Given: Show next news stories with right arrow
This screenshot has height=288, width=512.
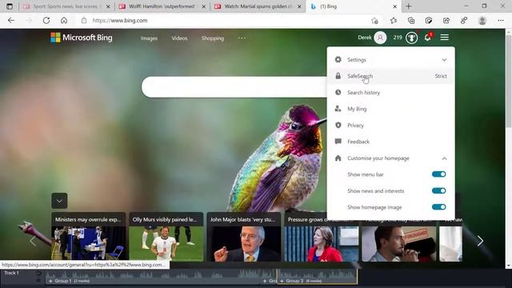Looking at the screenshot, I should point(480,241).
